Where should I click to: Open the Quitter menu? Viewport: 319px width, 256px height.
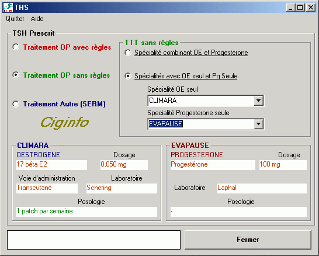15,19
